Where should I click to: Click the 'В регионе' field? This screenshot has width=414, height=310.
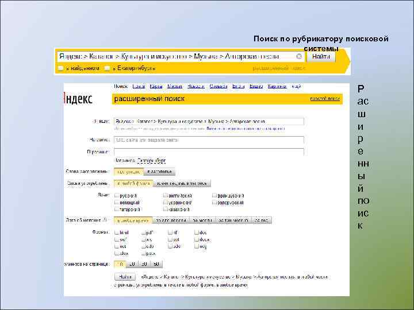[209, 152]
